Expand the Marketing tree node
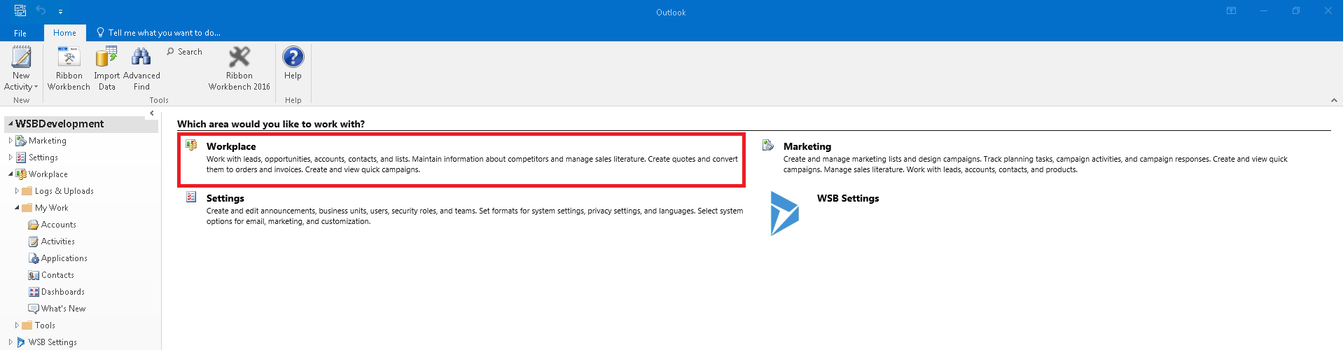Image resolution: width=1343 pixels, height=350 pixels. click(x=11, y=141)
